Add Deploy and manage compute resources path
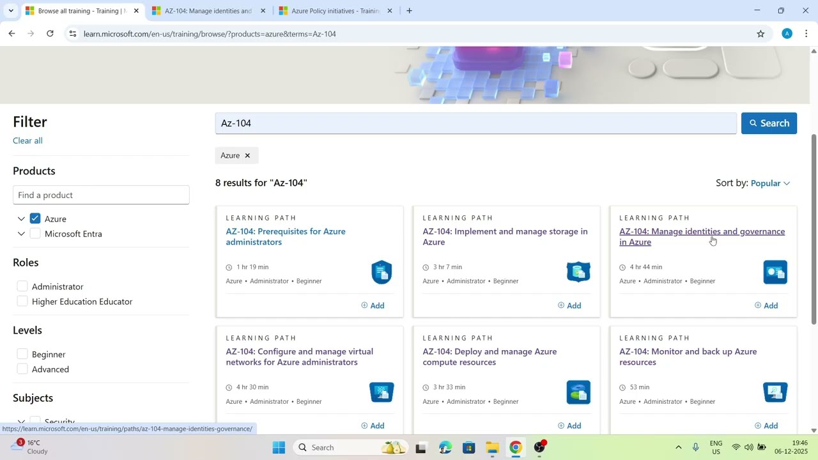This screenshot has height=460, width=818. [569, 425]
